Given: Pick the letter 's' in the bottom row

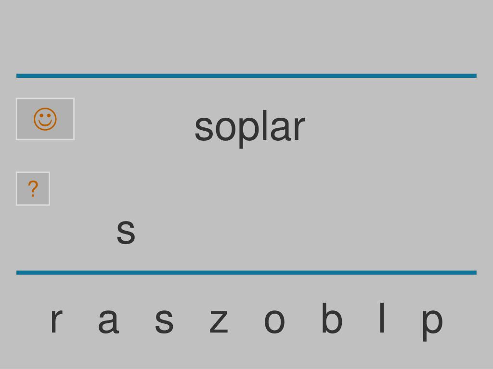Looking at the screenshot, I should tap(164, 320).
